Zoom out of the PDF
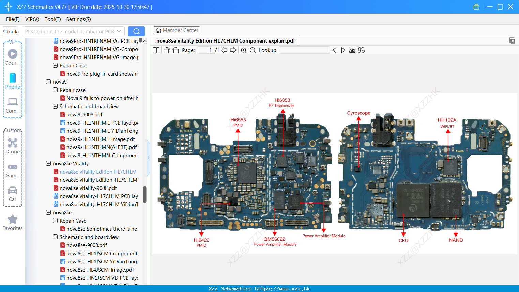The width and height of the screenshot is (519, 292). click(253, 50)
